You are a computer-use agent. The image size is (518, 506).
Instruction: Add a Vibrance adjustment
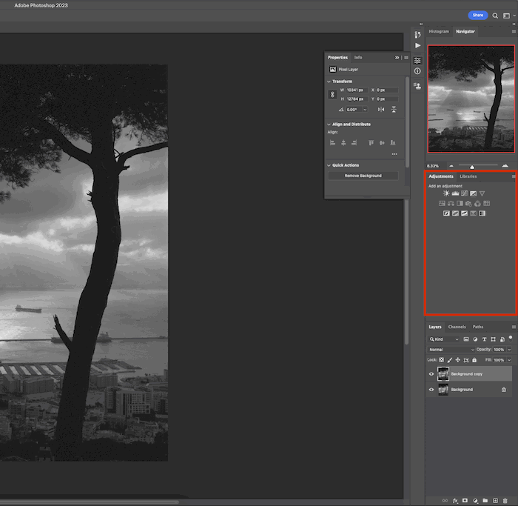(x=482, y=193)
